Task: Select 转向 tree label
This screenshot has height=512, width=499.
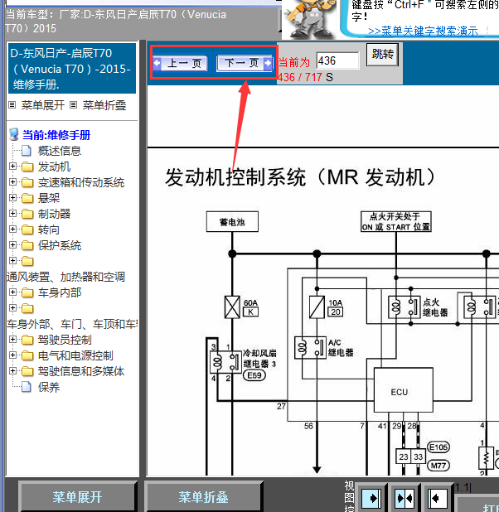Action: 49,229
